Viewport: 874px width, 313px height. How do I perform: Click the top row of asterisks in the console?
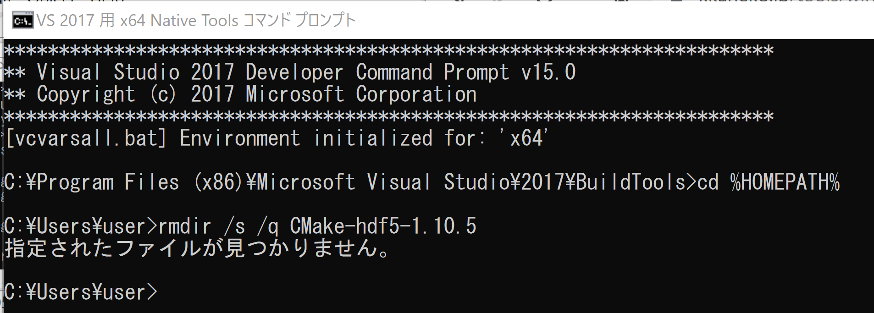[x=389, y=50]
